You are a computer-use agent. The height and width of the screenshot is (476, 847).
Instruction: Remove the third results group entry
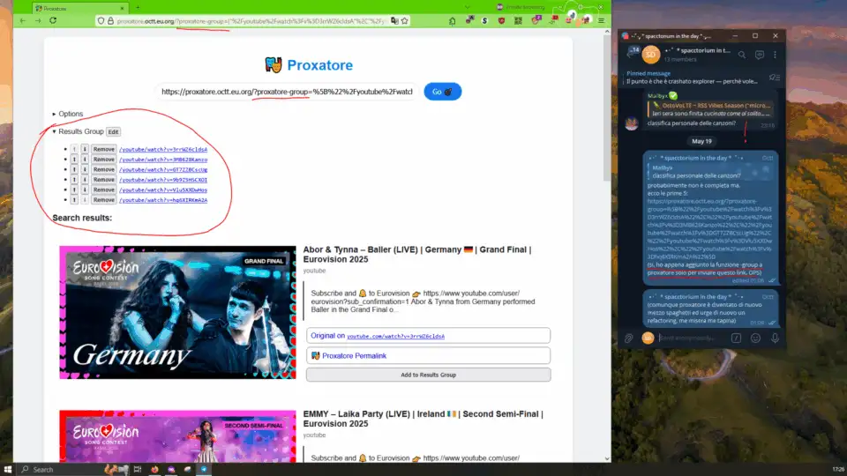tap(103, 169)
